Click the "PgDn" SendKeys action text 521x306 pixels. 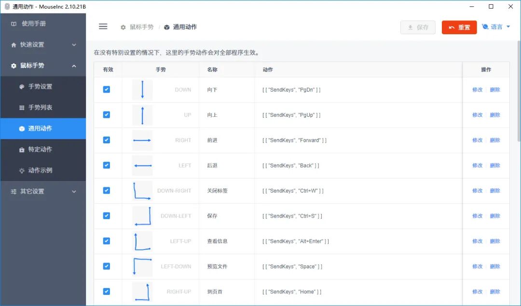pos(291,90)
